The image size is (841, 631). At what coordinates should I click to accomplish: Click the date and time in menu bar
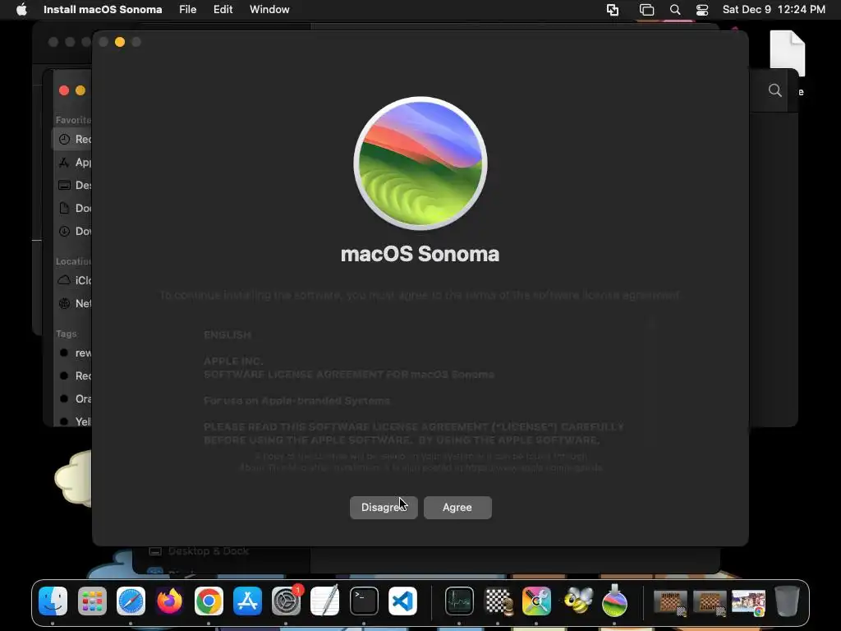click(774, 10)
